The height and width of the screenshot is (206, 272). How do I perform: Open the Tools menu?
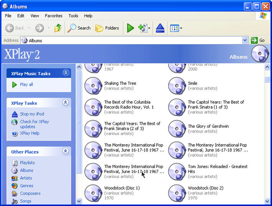click(73, 16)
